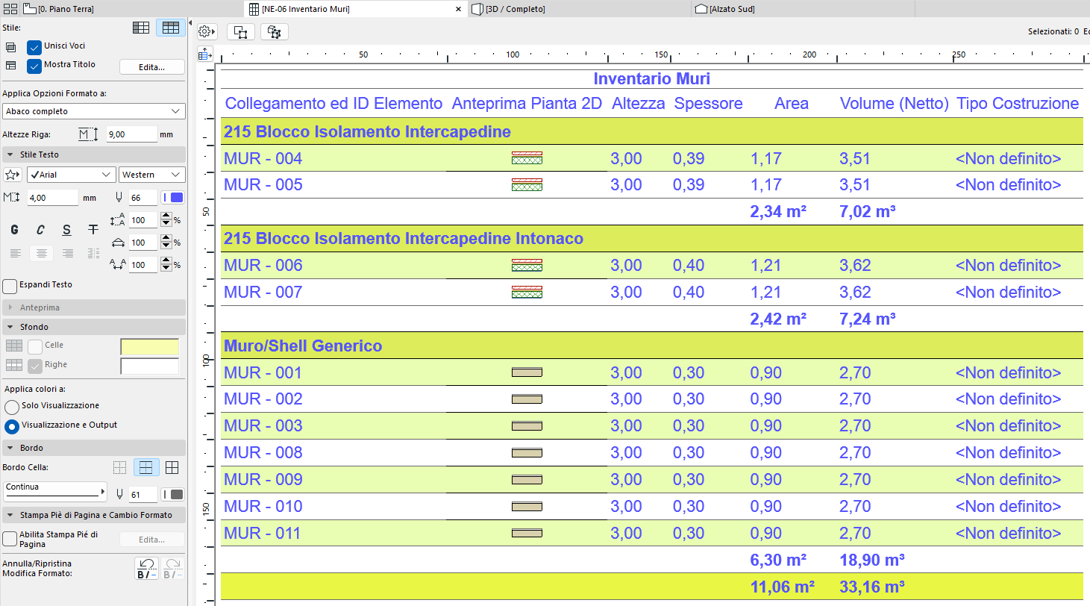Disable the Mostra Titolo option
Image resolution: width=1090 pixels, height=606 pixels.
pyautogui.click(x=34, y=65)
